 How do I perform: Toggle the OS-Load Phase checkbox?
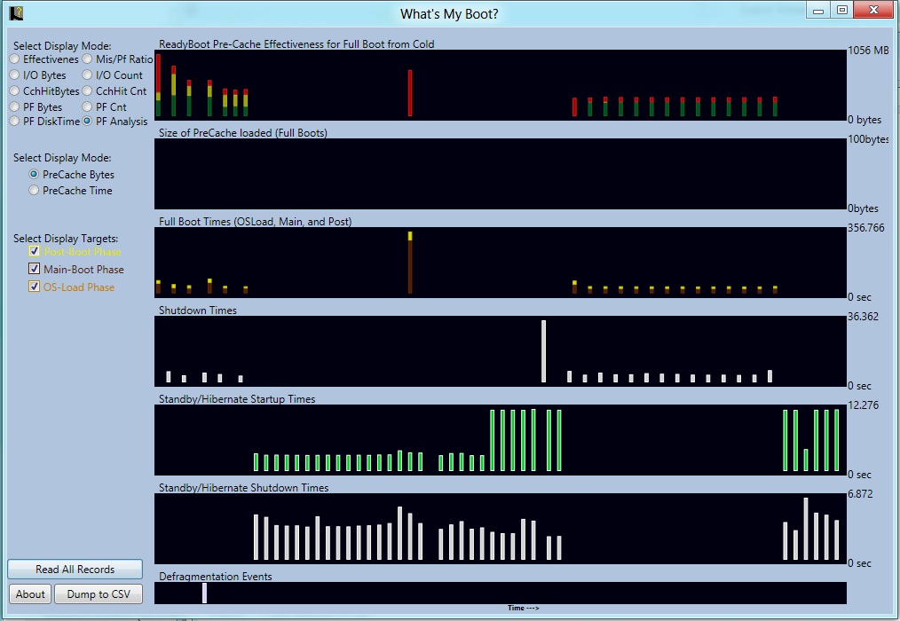35,287
